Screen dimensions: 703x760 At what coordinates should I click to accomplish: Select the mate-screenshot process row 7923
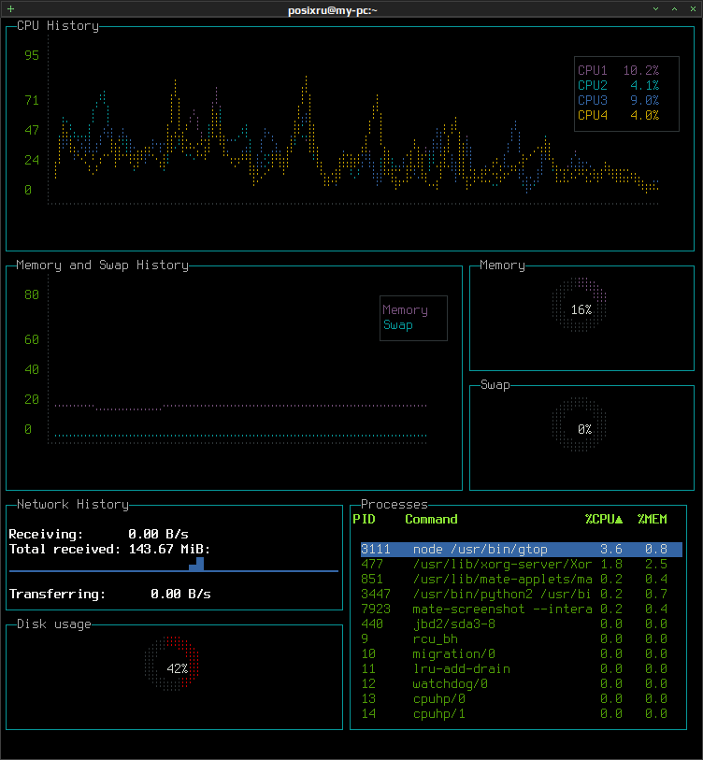pyautogui.click(x=522, y=609)
